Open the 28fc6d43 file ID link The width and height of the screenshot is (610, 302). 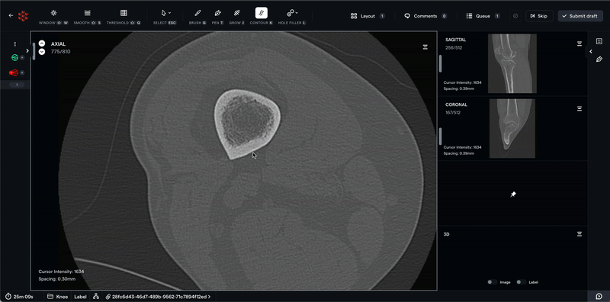pos(159,297)
